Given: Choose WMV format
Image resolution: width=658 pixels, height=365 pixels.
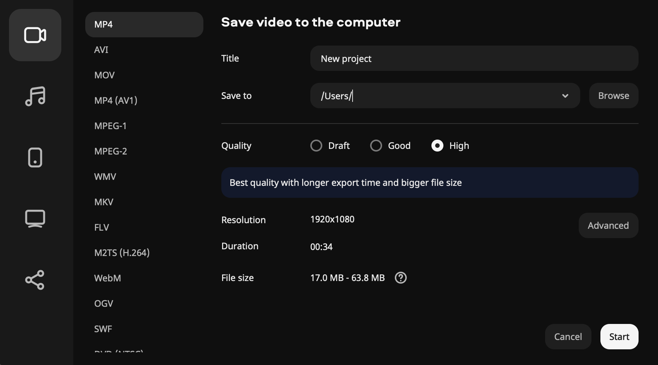Looking at the screenshot, I should (144, 177).
